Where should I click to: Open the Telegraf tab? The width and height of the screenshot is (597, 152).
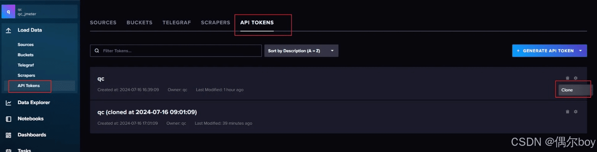pyautogui.click(x=177, y=22)
